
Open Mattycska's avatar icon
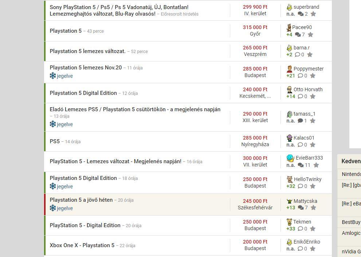(x=290, y=201)
